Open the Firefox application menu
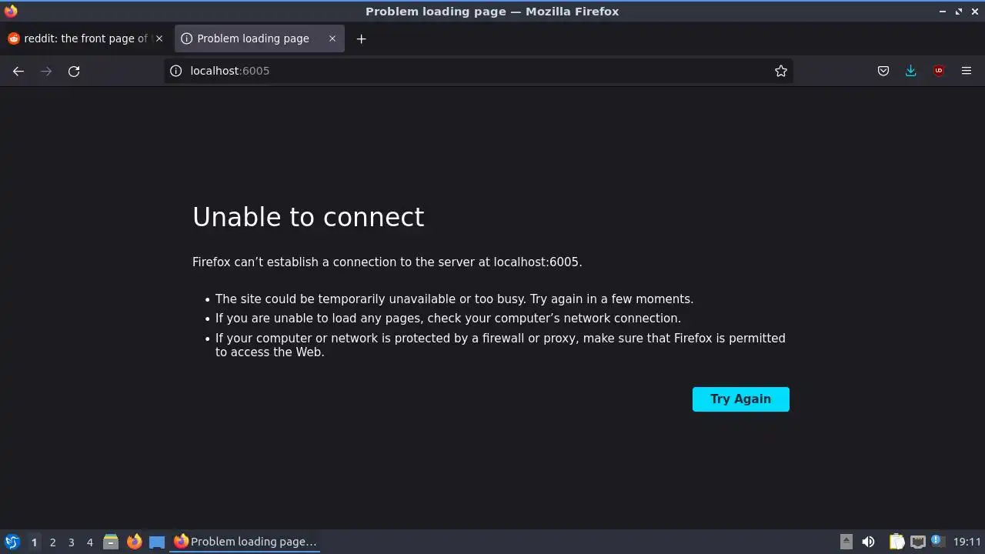985x554 pixels. [x=967, y=71]
